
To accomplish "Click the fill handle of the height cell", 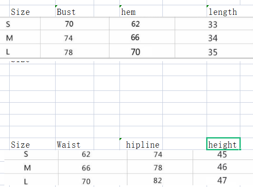I will 240,149.
